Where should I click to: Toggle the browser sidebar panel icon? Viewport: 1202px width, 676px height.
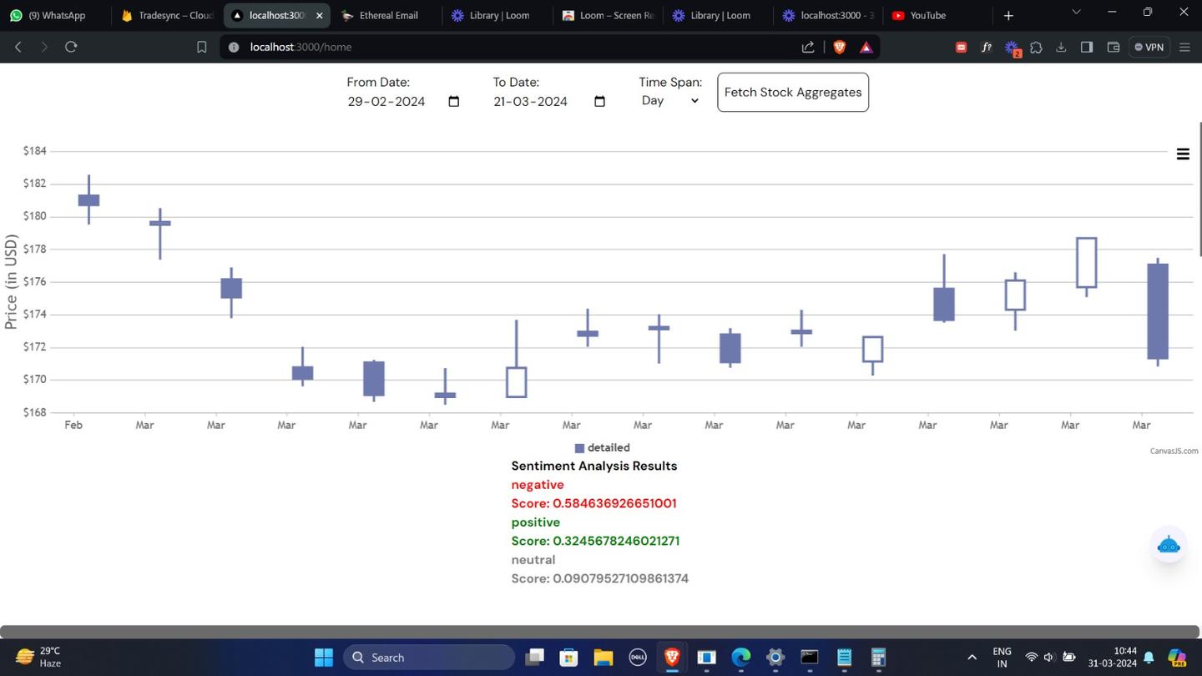1087,48
